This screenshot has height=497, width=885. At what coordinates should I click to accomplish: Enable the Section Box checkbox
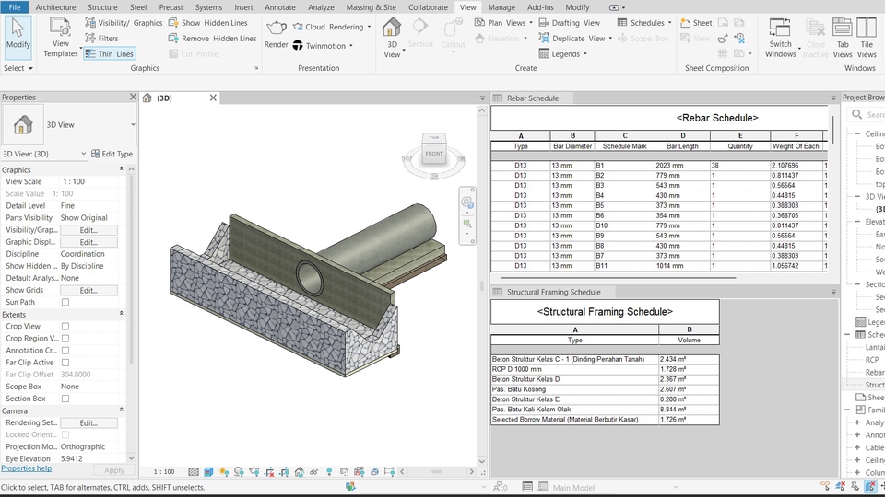click(65, 399)
